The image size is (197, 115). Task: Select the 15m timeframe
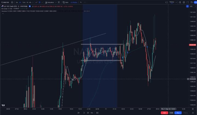point(24,2)
